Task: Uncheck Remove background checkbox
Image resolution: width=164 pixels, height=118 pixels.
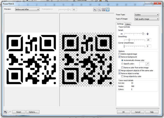Action: (119, 57)
